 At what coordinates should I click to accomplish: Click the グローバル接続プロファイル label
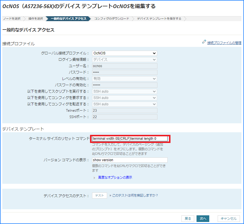click(65, 53)
